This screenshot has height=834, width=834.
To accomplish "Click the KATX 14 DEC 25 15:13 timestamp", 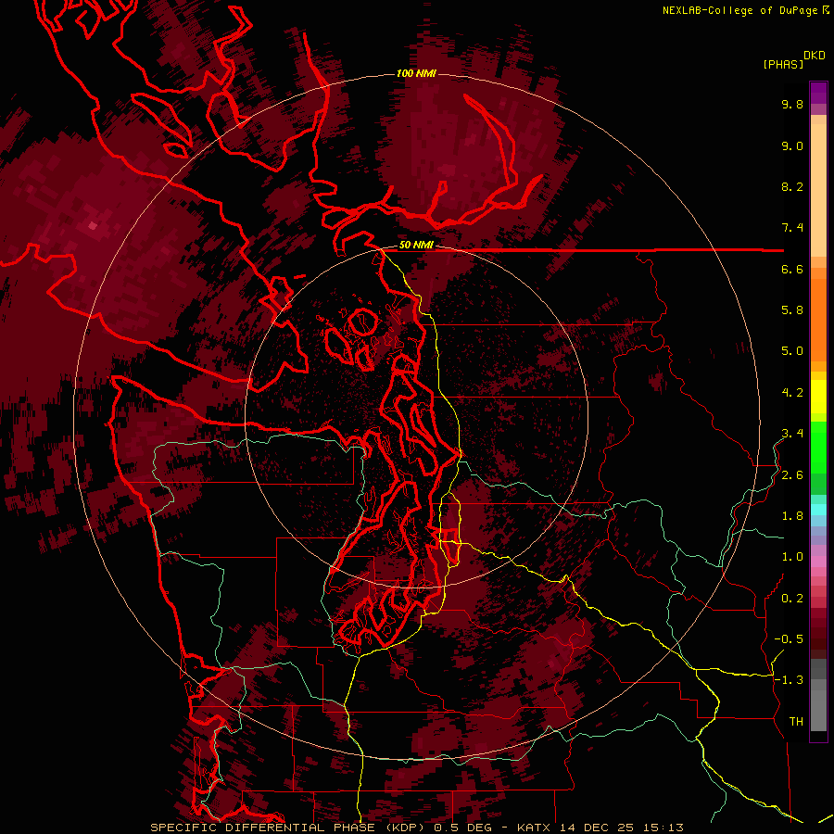I will pyautogui.click(x=600, y=828).
